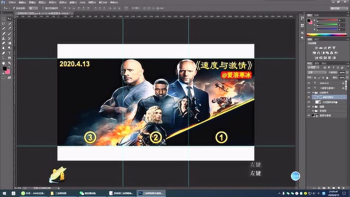Screen dimensions: 350x197
Task: Switch to the Swatches tab
Action: click(316, 15)
